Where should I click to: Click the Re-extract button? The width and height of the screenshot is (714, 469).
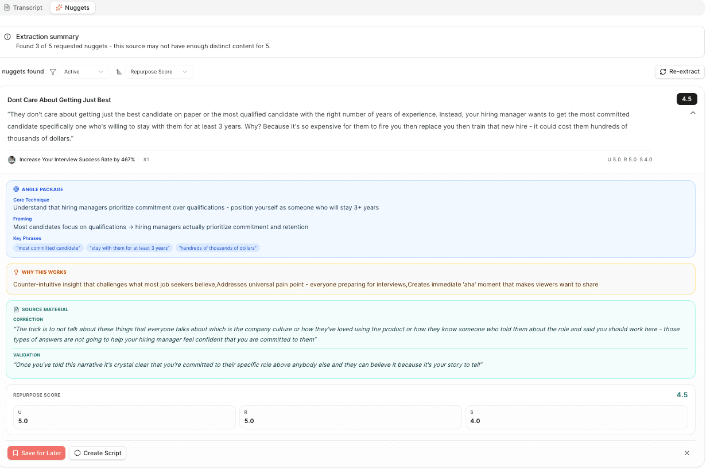(680, 71)
